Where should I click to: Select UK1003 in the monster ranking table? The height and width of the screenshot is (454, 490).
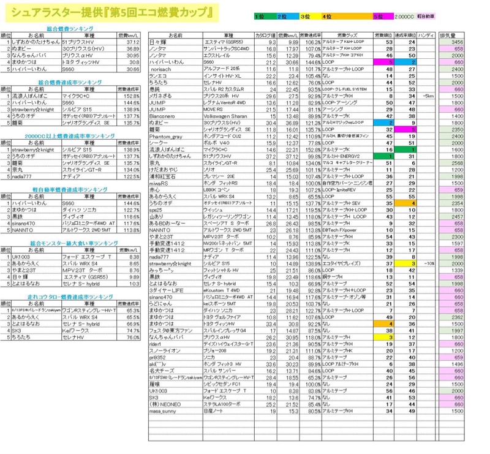point(36,257)
